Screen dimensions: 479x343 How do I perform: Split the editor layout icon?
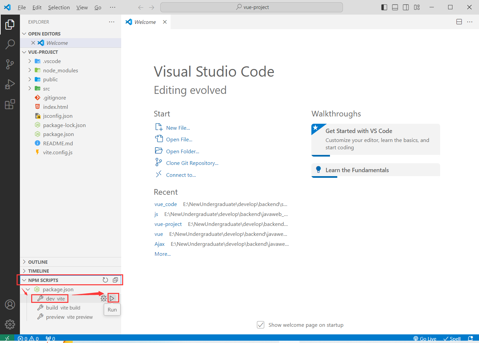pos(459,22)
